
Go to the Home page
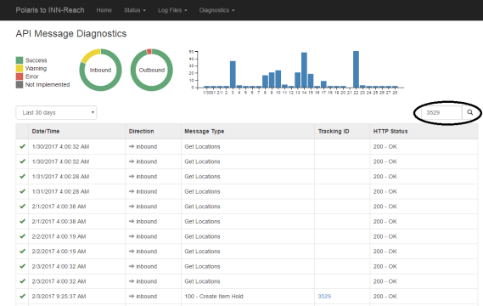tap(104, 10)
